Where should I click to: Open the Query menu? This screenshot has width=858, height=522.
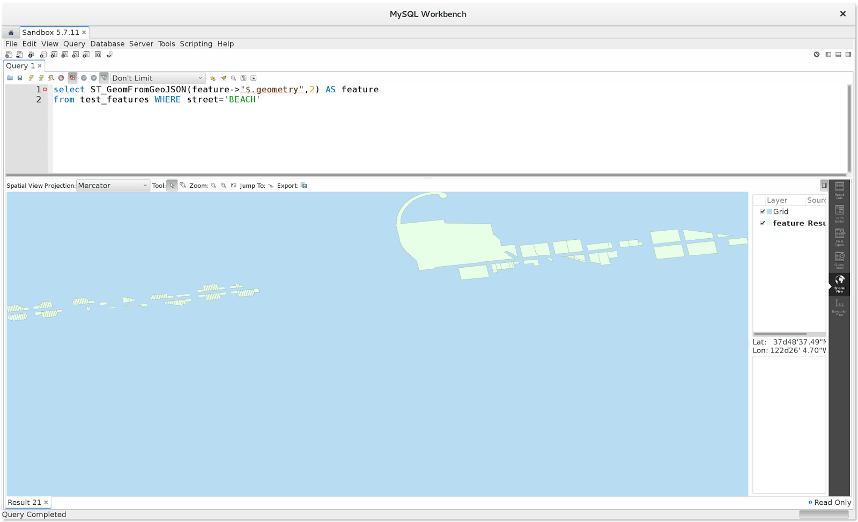click(x=74, y=43)
